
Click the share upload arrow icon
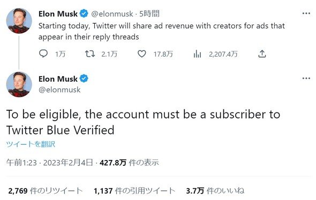point(262,54)
